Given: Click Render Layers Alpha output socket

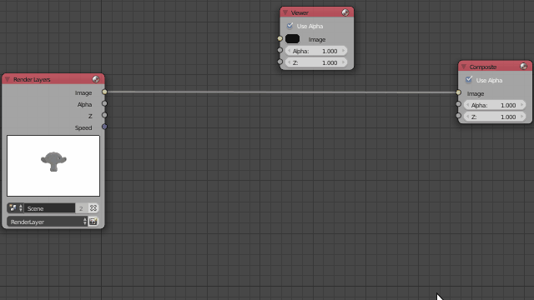Looking at the screenshot, I should pyautogui.click(x=104, y=103).
